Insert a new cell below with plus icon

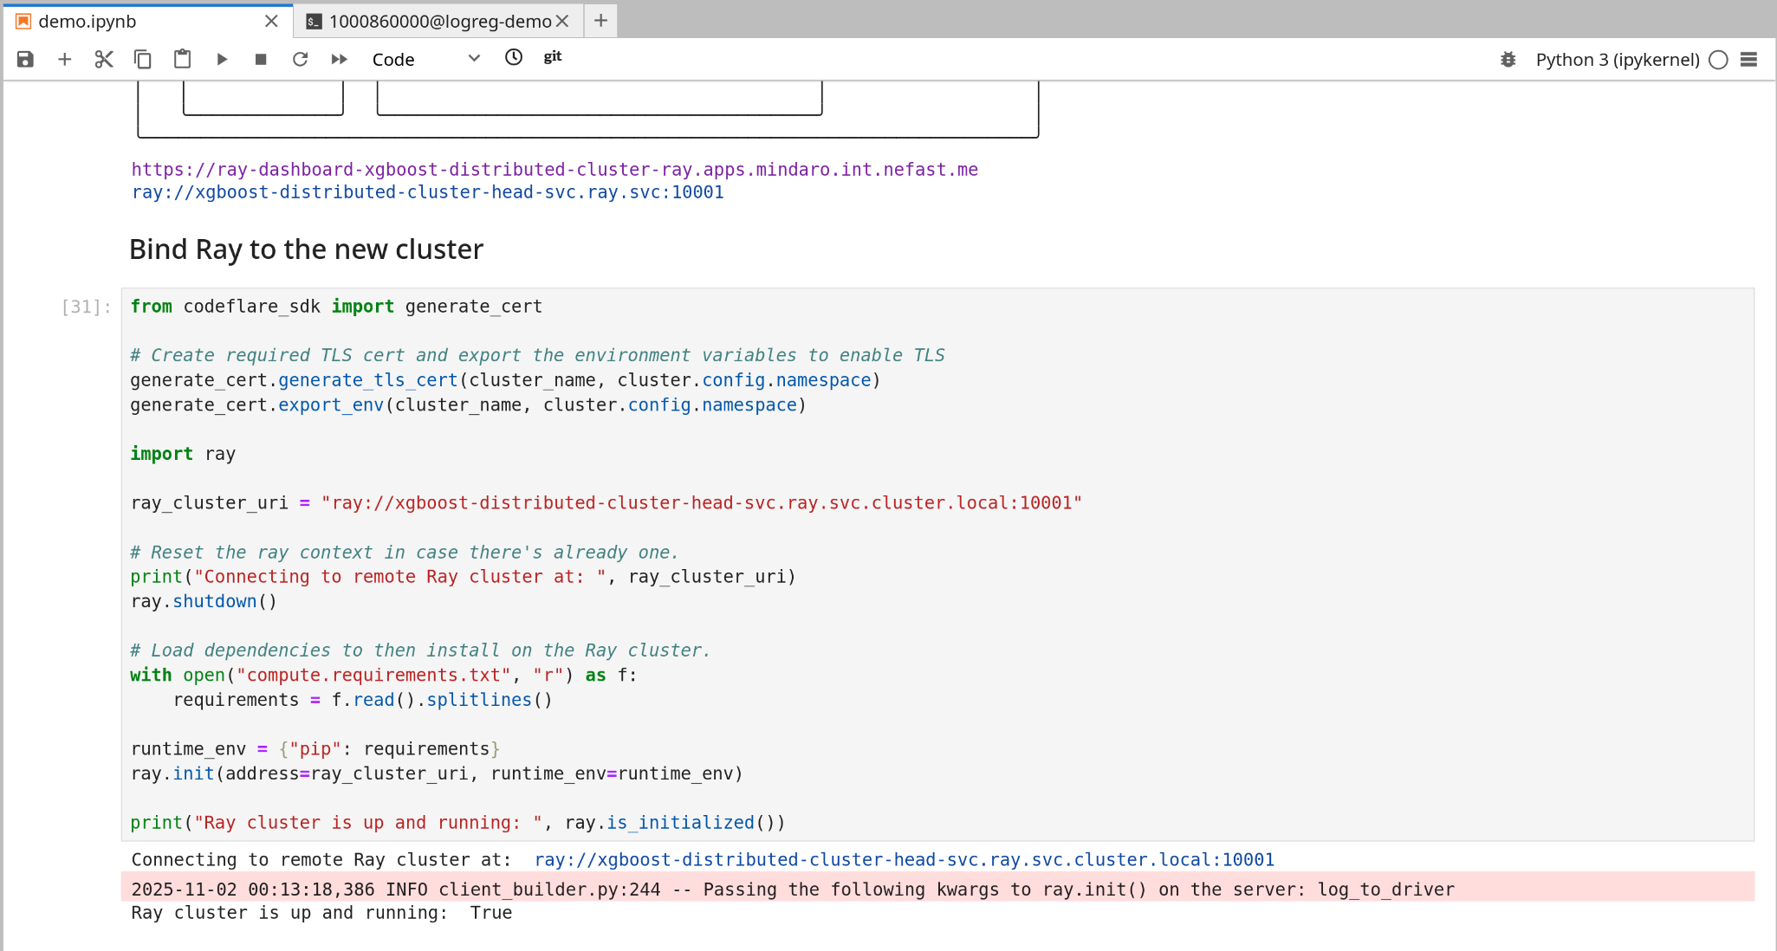[x=64, y=59]
